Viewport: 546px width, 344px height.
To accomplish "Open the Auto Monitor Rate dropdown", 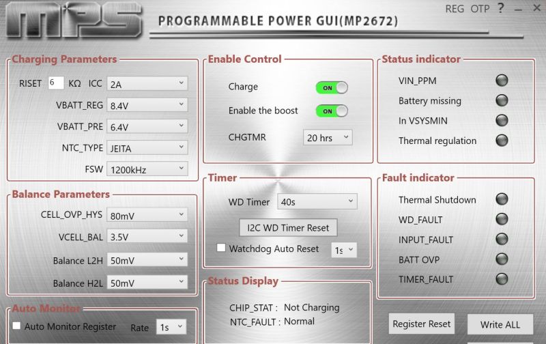I will tap(171, 327).
